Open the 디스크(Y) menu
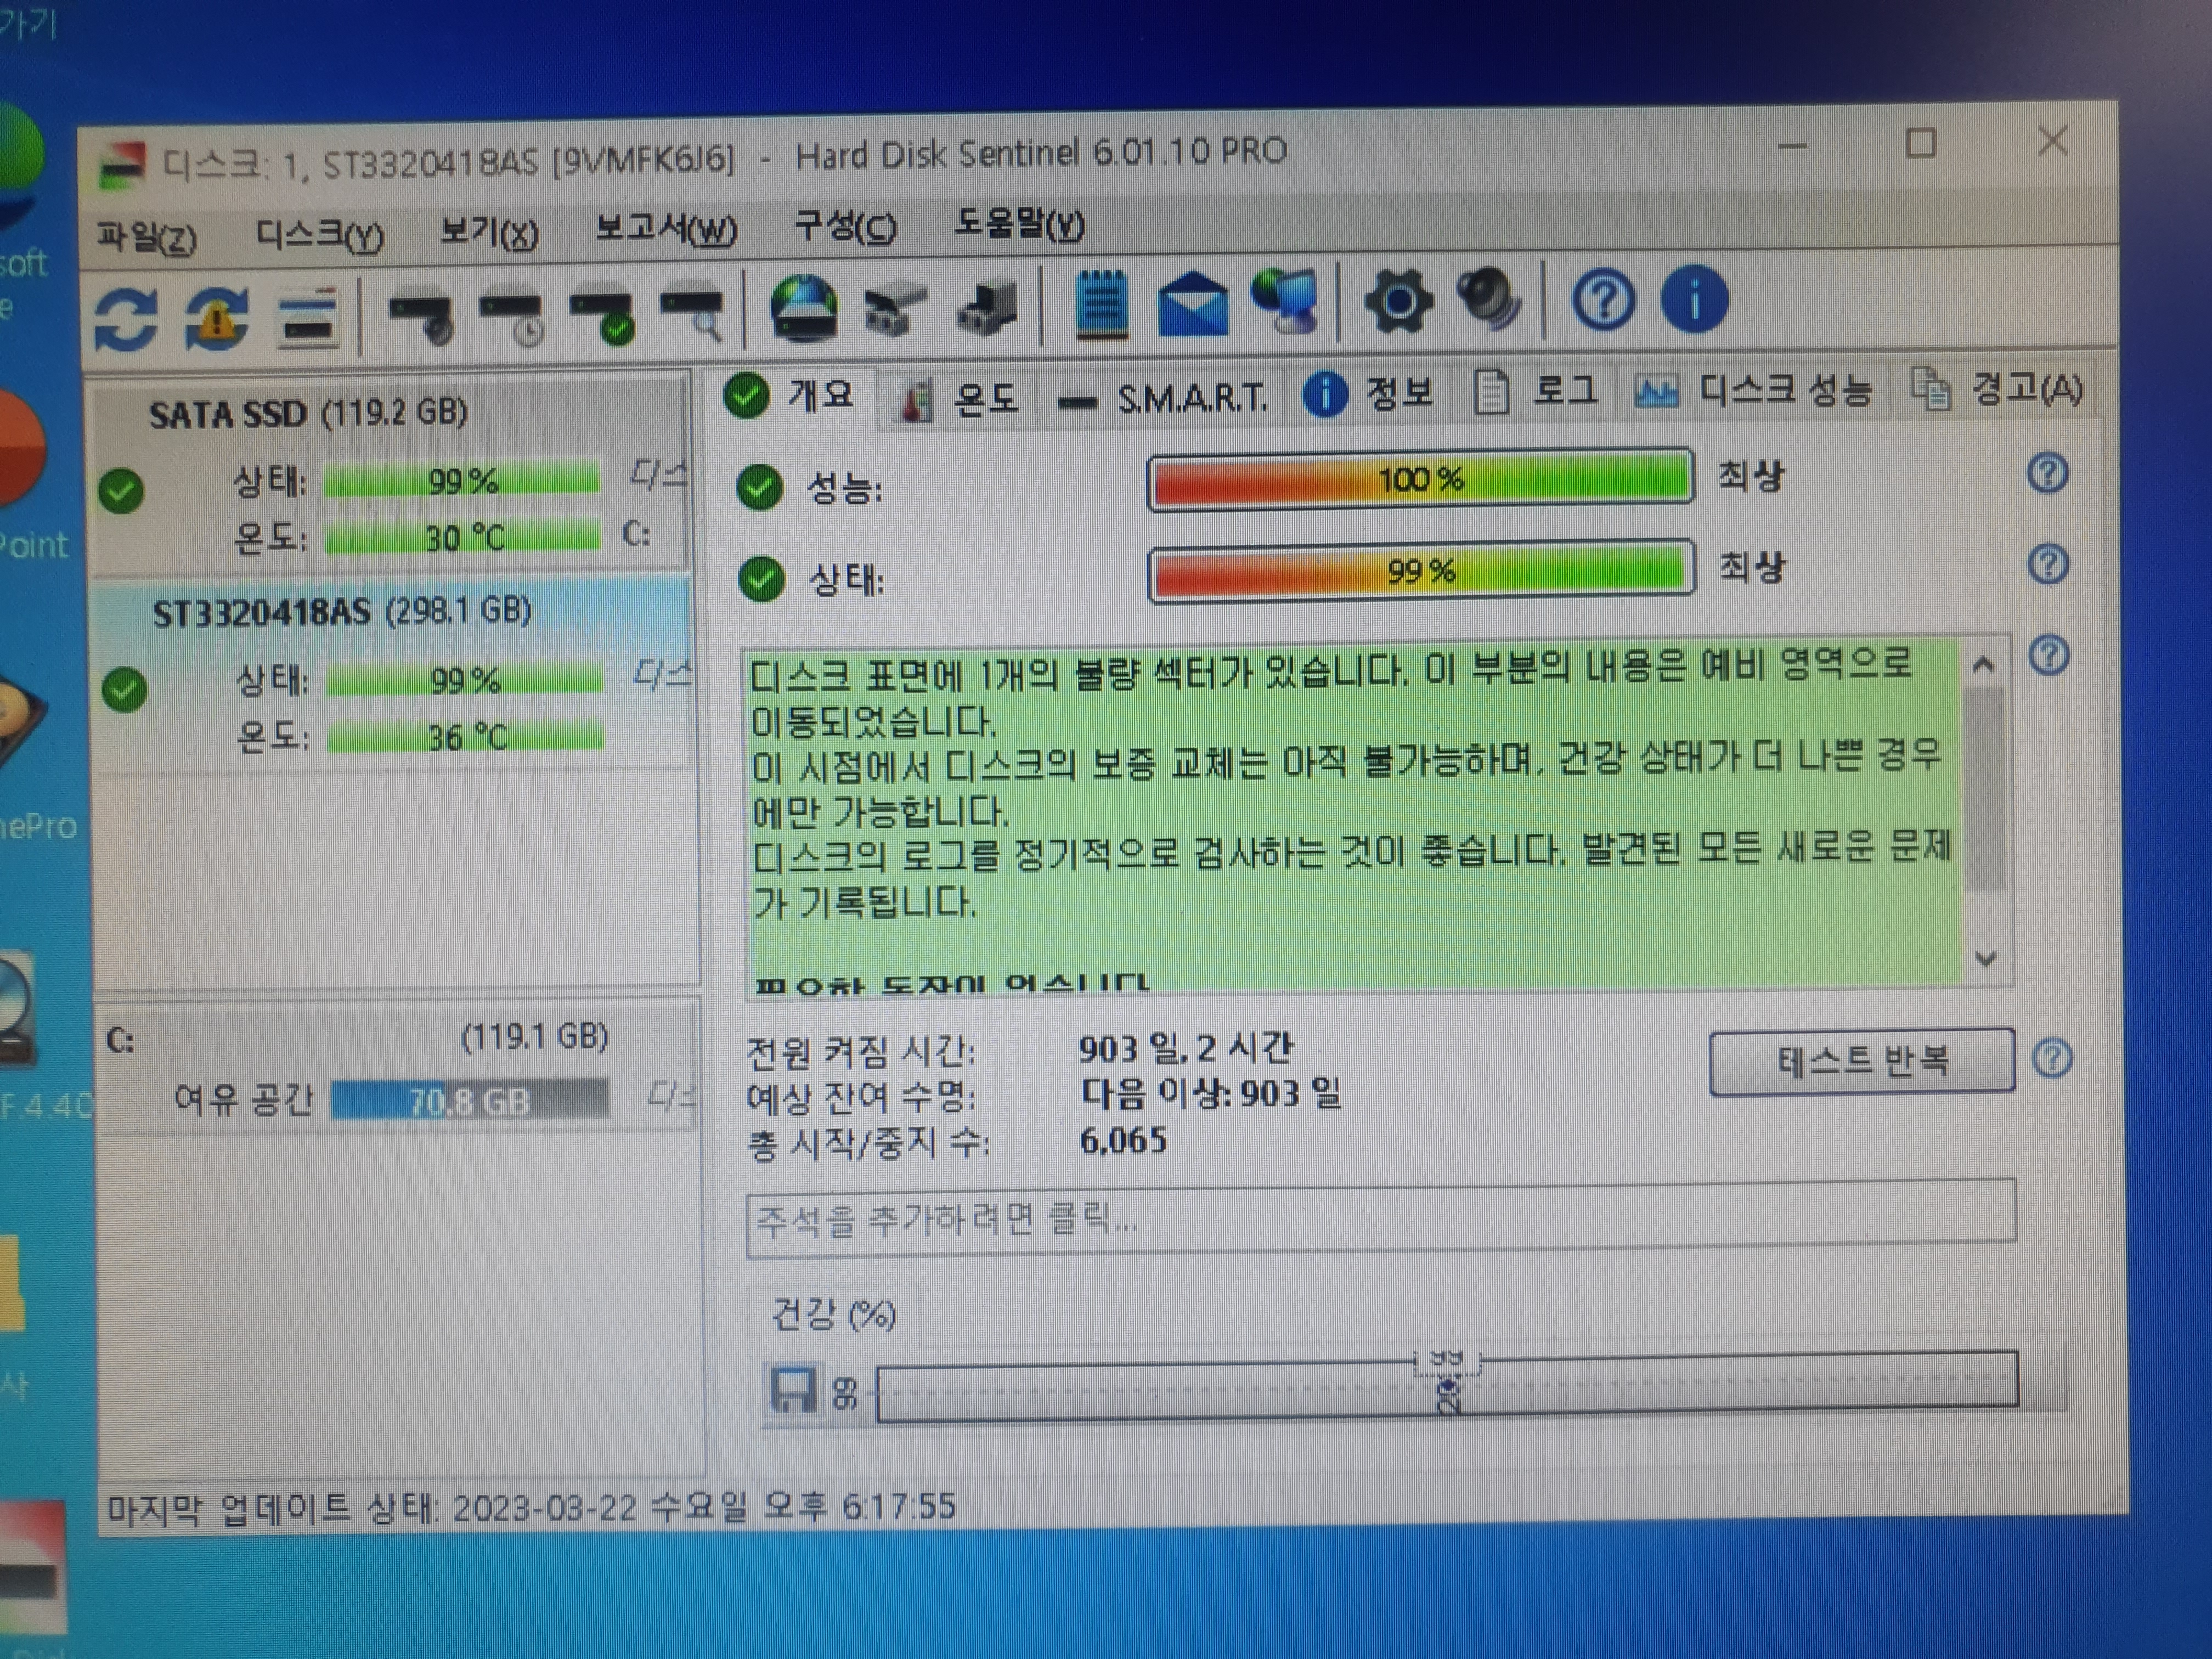 tap(319, 235)
